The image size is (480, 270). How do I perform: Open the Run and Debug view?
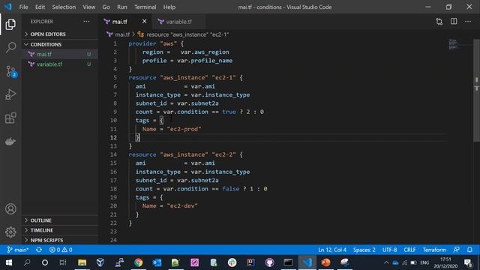click(x=10, y=94)
